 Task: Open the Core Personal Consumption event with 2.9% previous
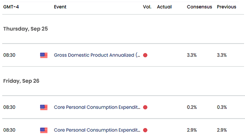(97, 130)
